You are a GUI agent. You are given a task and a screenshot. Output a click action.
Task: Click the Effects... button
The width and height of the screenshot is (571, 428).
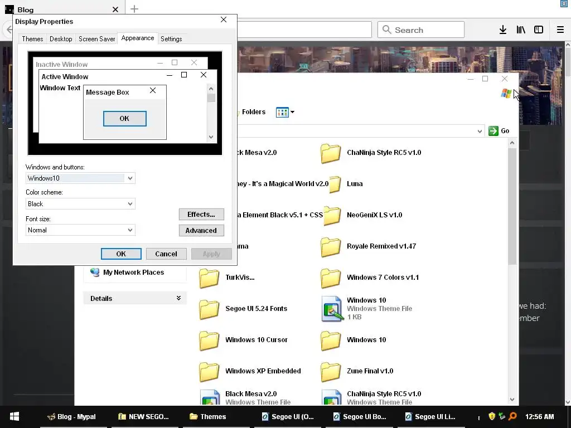pos(201,215)
